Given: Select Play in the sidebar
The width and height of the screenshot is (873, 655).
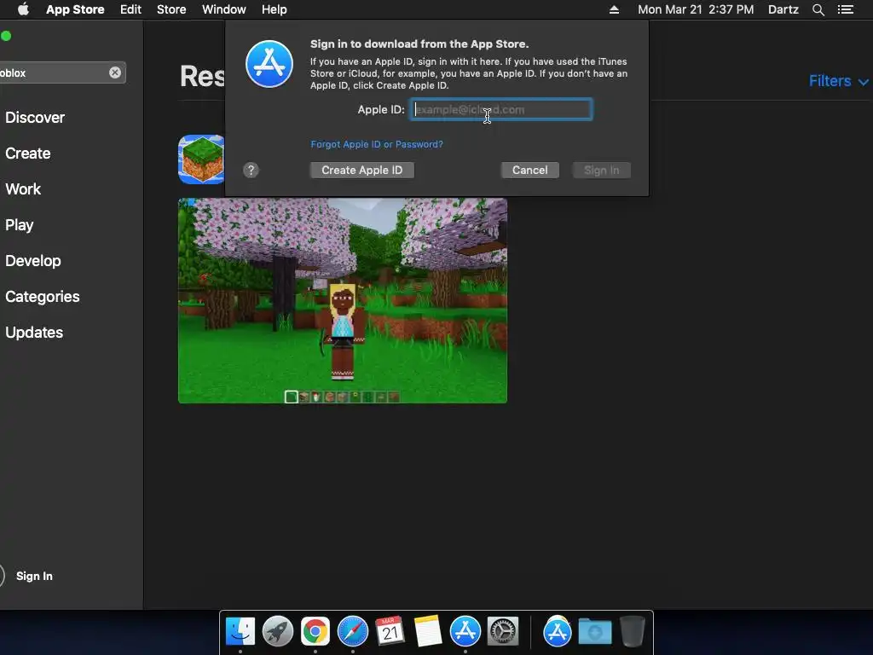Looking at the screenshot, I should pos(19,225).
